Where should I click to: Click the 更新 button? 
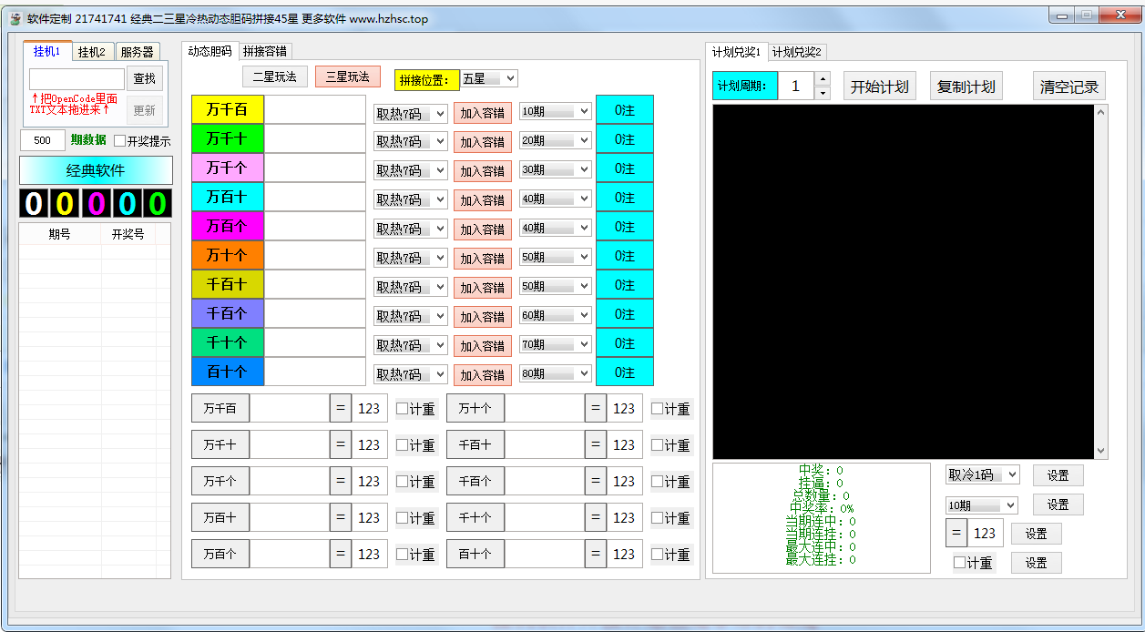145,110
